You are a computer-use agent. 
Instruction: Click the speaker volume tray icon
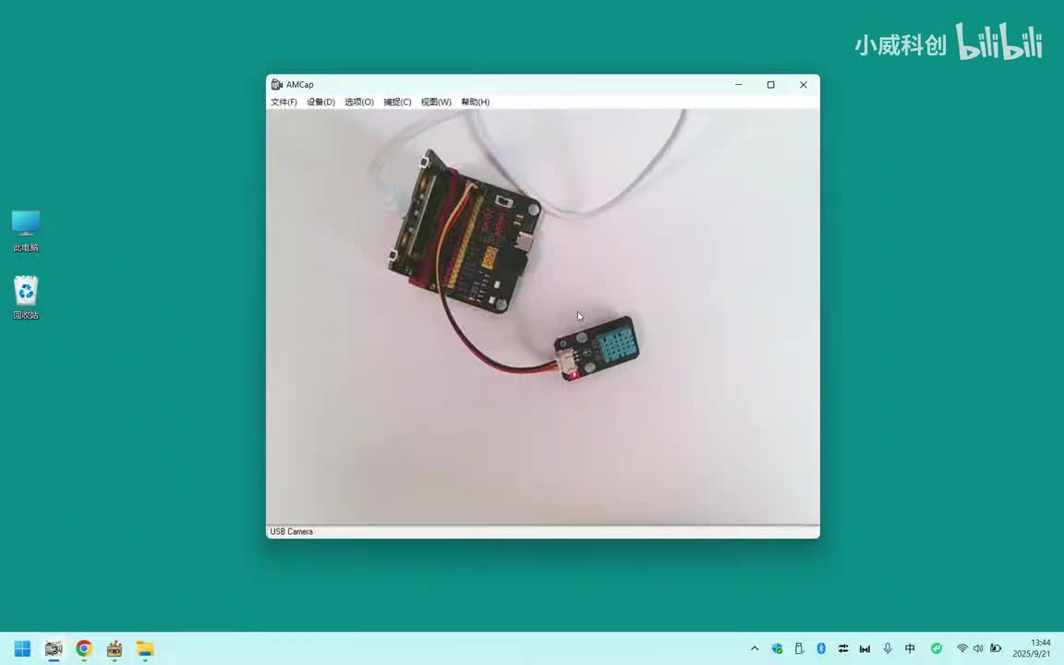[x=978, y=648]
